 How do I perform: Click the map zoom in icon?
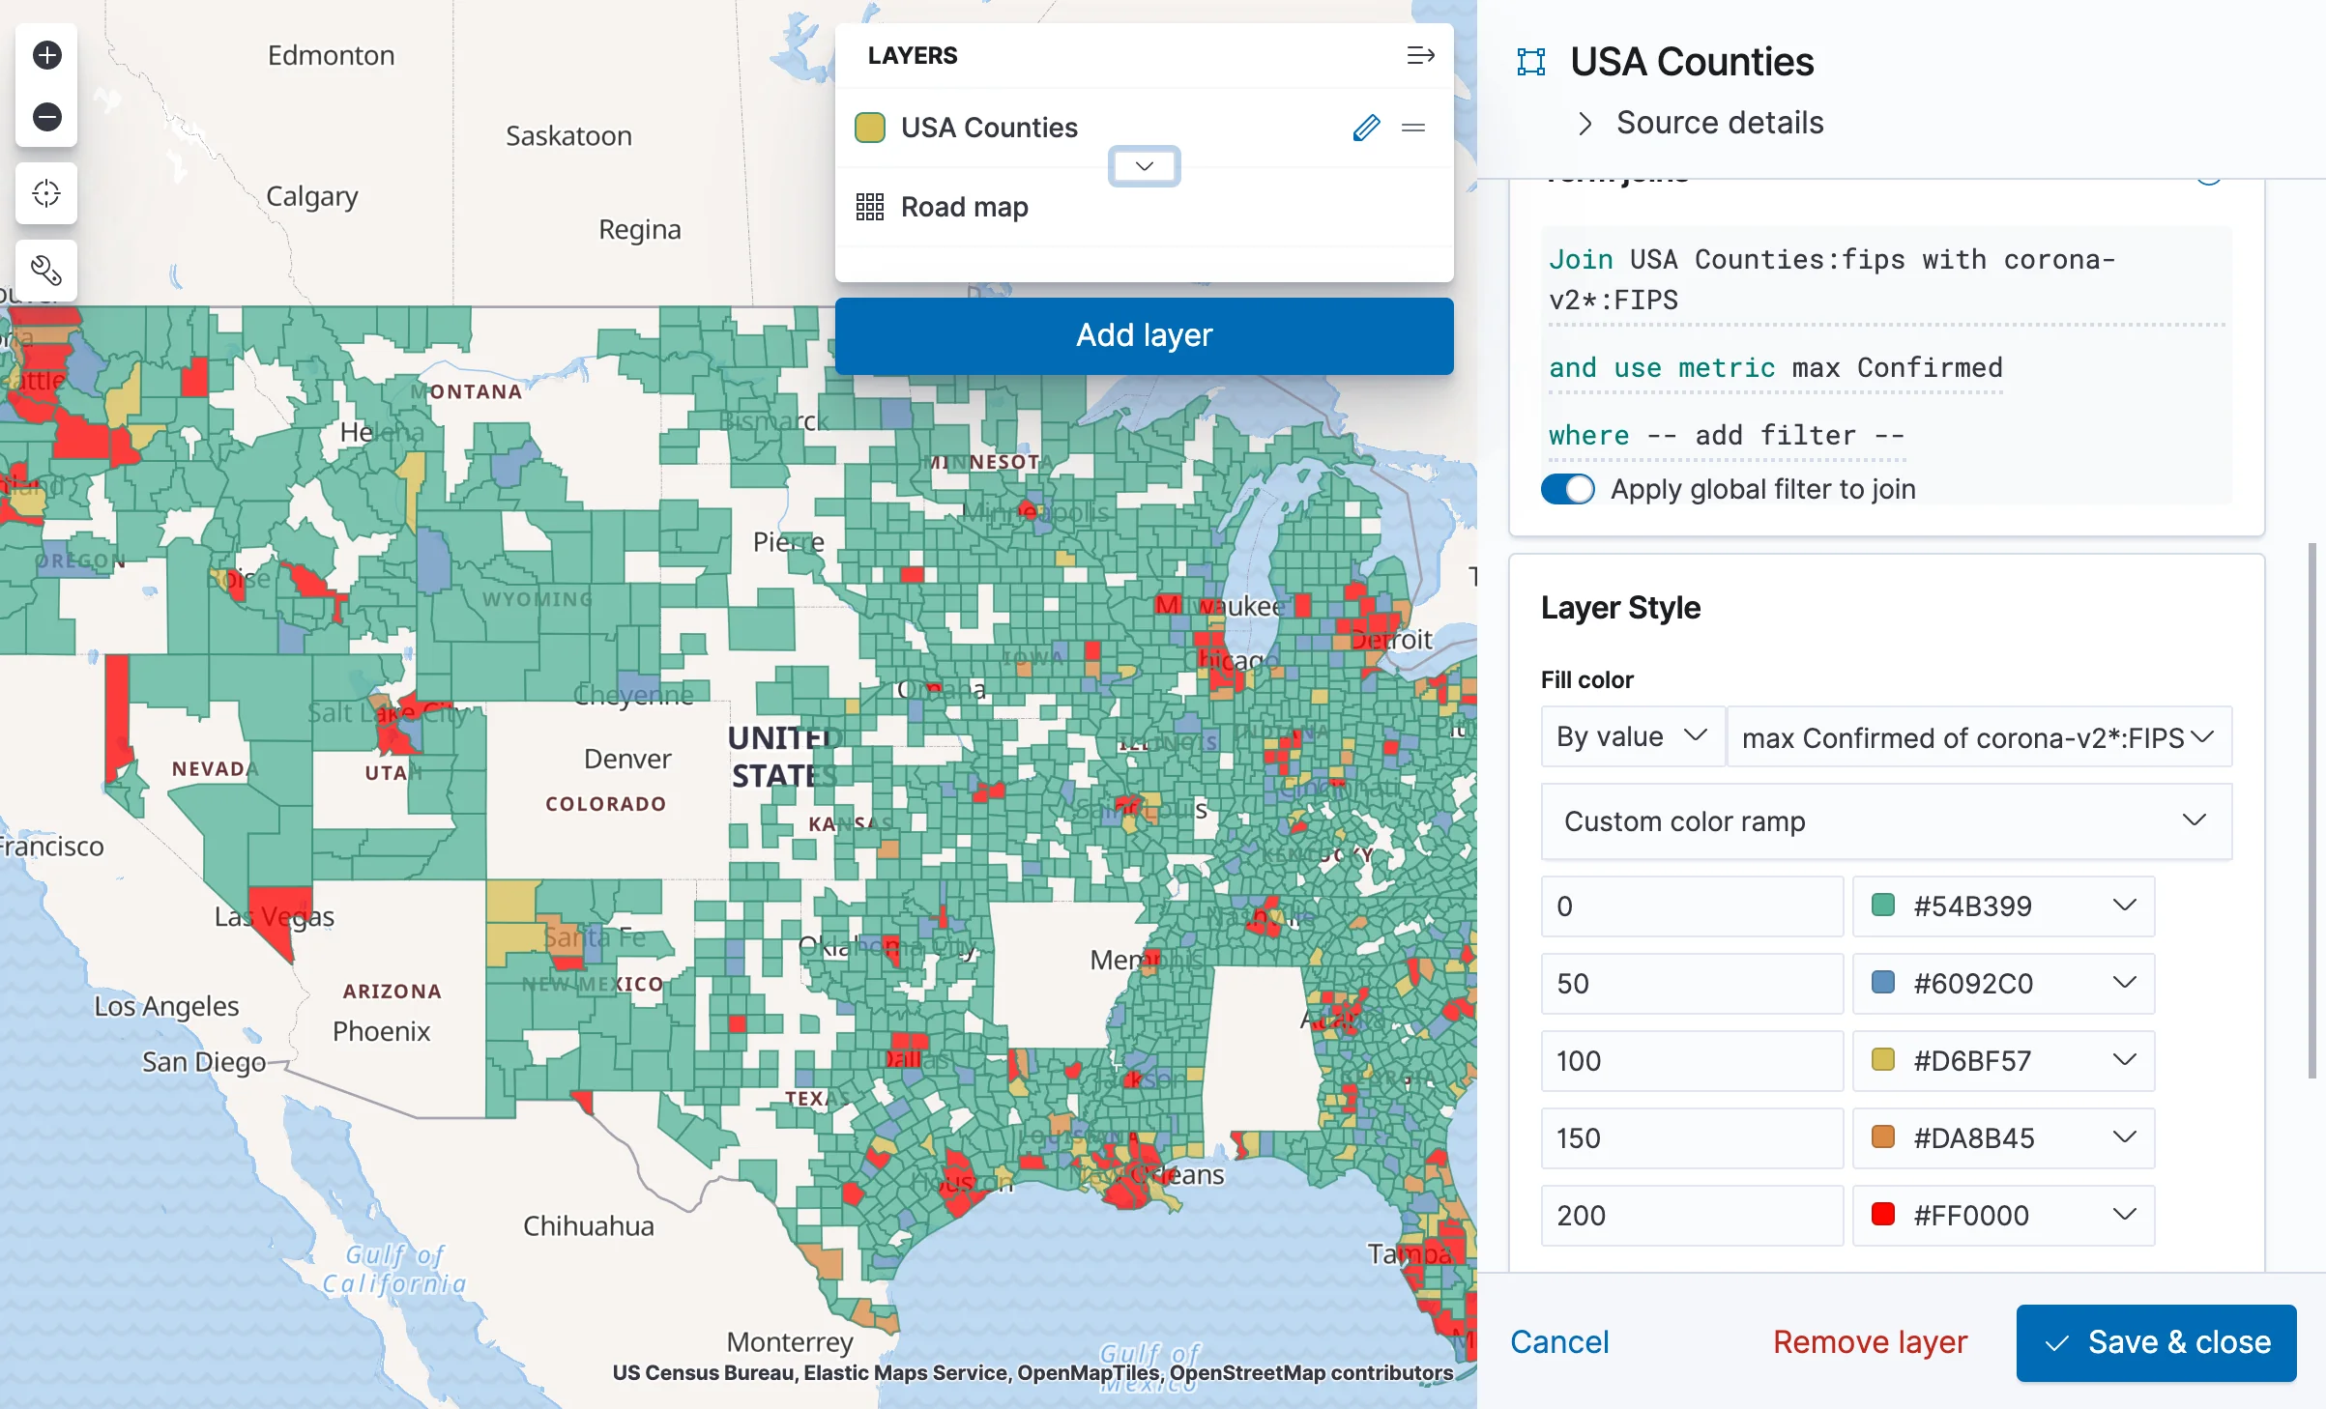coord(45,55)
